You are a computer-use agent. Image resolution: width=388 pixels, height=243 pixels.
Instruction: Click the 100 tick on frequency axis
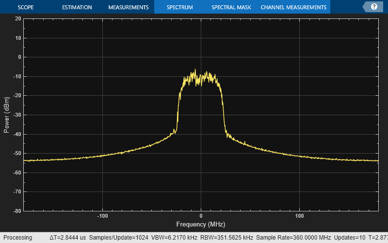coord(299,216)
